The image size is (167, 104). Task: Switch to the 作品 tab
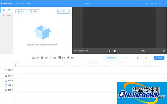point(6,16)
